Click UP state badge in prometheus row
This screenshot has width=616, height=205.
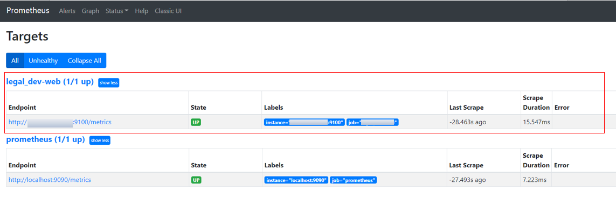click(x=196, y=180)
